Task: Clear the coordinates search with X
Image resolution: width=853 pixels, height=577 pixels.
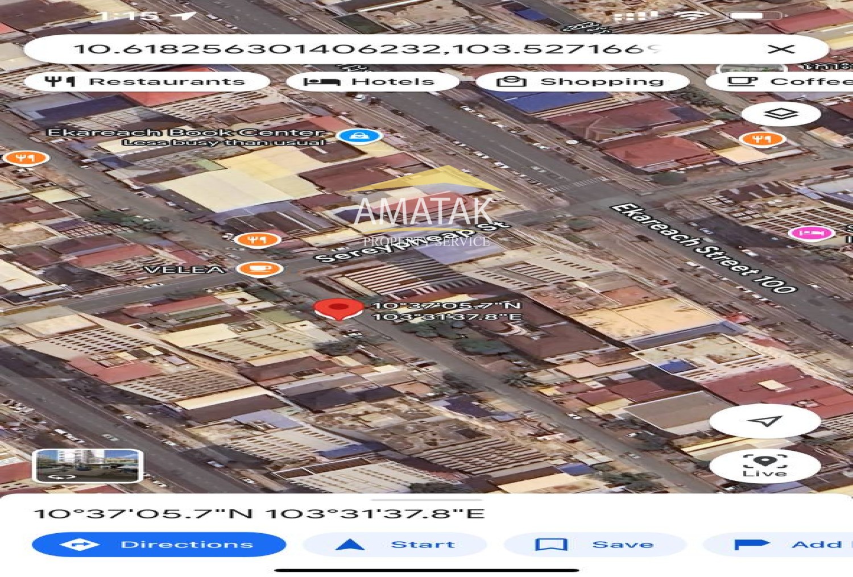Action: (x=780, y=49)
